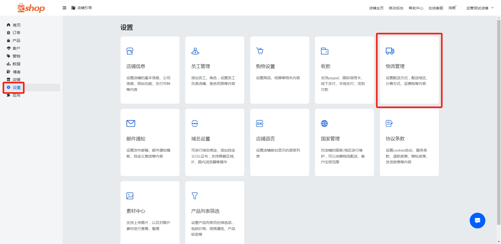Open the 员工管理 card title

coord(201,66)
